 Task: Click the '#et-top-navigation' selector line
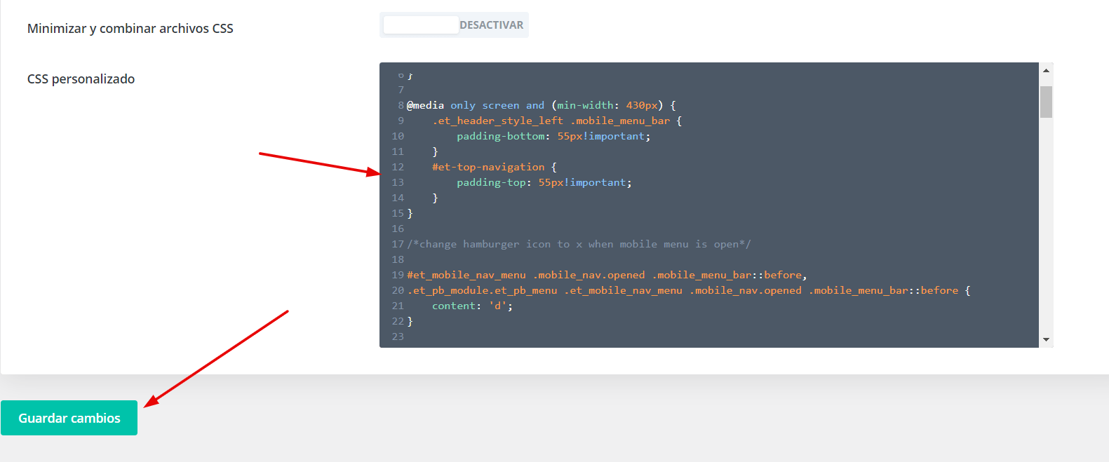[x=495, y=167]
